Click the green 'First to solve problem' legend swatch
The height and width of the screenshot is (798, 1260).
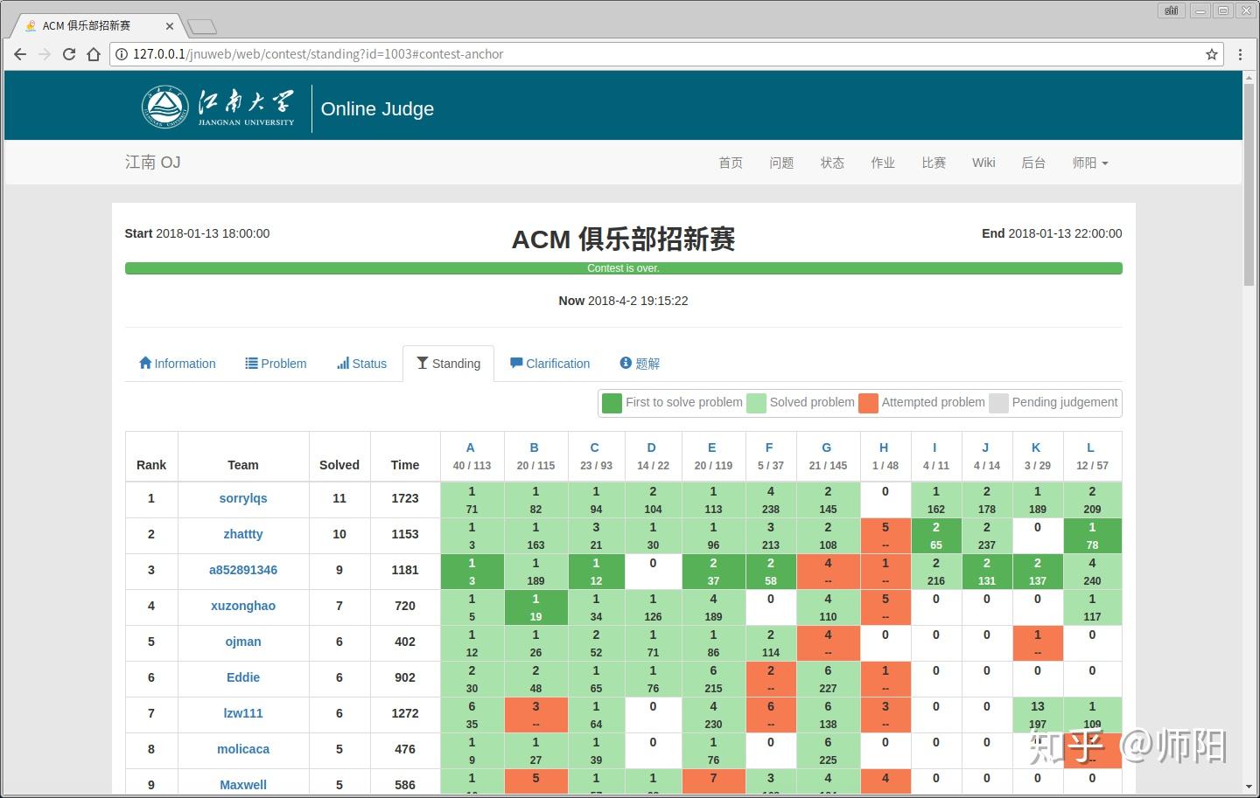[x=611, y=403]
